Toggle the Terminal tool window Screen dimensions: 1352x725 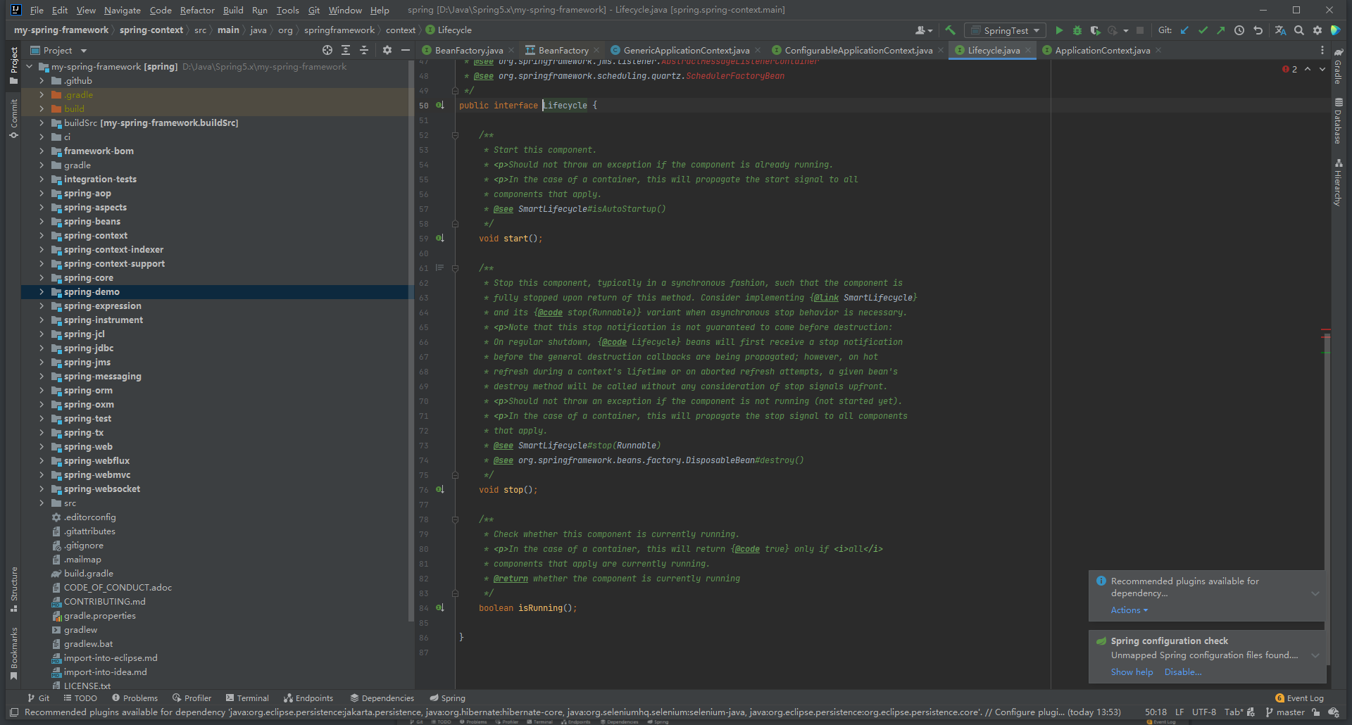247,698
